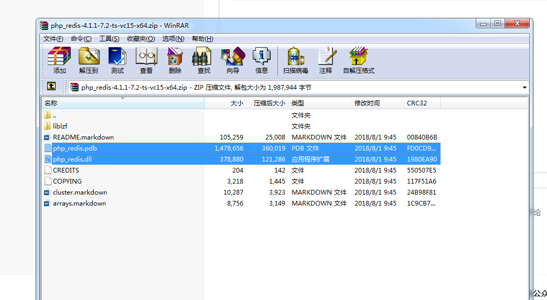
Task: Click the CREDITS file icon
Action: pos(48,170)
